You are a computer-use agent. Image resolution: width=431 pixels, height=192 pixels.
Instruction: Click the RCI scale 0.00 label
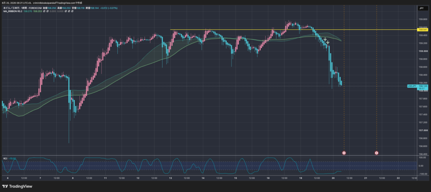[421, 166]
